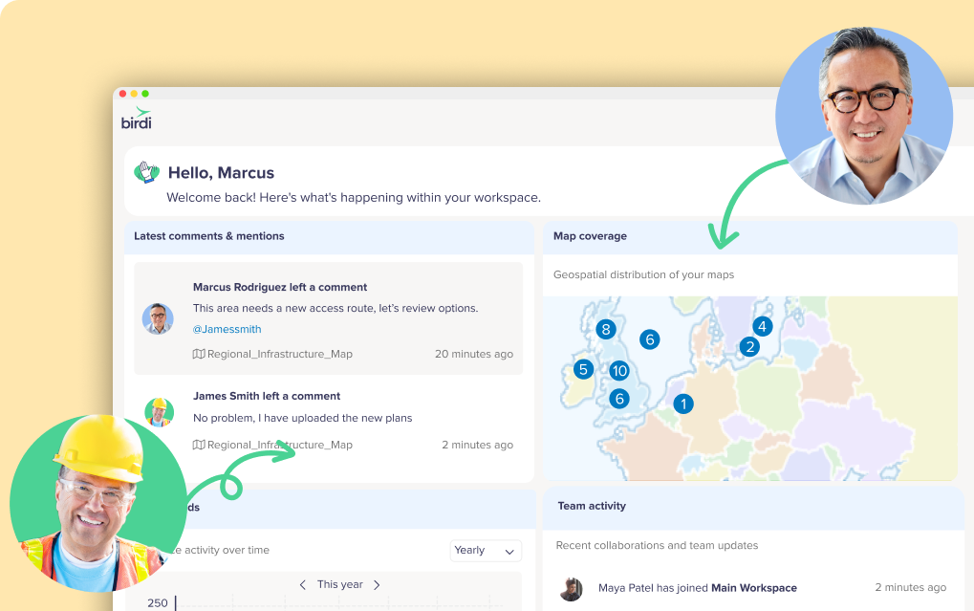Viewport: 974px width, 611px height.
Task: Click the @Jamessmith mention link
Action: [227, 329]
